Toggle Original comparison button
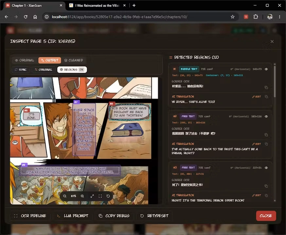Screen dimensions: 286x235 (x=44, y=70)
